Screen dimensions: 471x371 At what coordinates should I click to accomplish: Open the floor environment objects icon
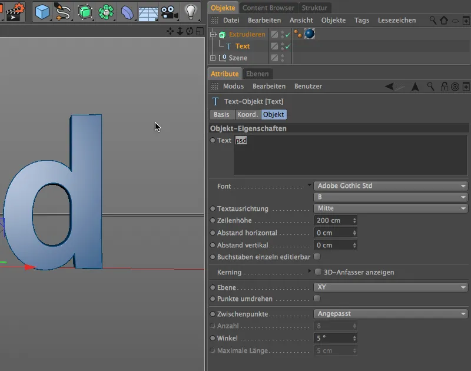tap(148, 13)
